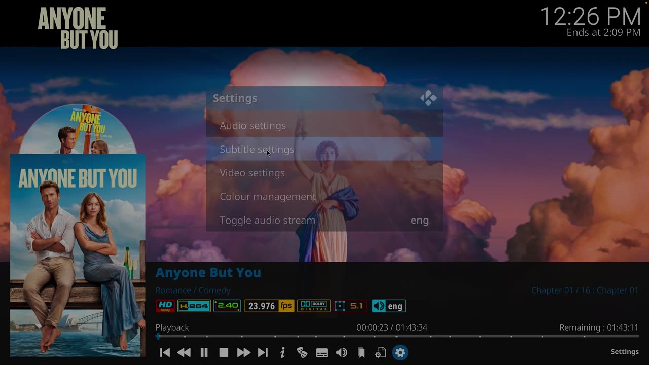The width and height of the screenshot is (649, 365).
Task: Click the eng audio language badge
Action: pyautogui.click(x=388, y=306)
